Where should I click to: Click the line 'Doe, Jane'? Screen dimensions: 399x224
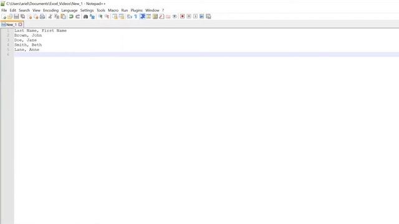click(26, 40)
